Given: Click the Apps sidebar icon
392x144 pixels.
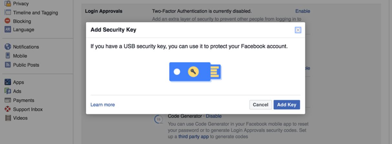Looking at the screenshot, I should pos(7,82).
